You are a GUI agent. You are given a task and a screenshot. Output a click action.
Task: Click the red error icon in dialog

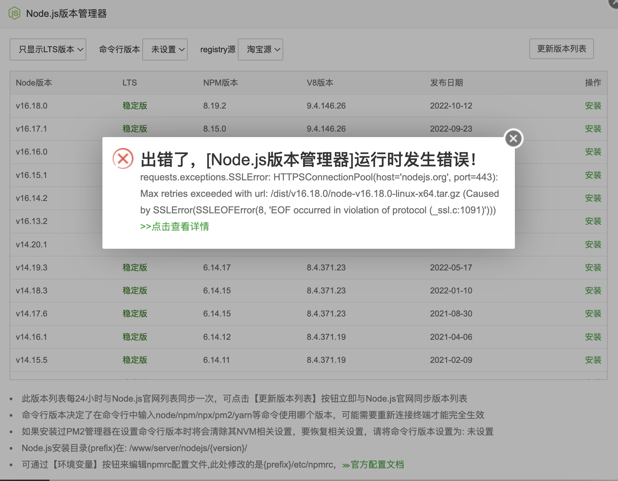click(123, 158)
